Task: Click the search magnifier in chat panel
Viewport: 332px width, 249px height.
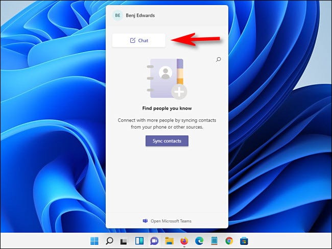Action: tap(218, 60)
